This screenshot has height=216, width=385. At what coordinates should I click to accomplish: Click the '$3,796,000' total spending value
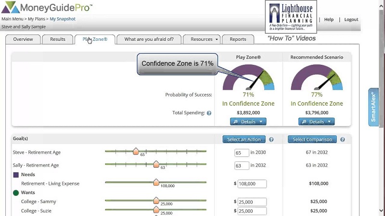tap(317, 113)
